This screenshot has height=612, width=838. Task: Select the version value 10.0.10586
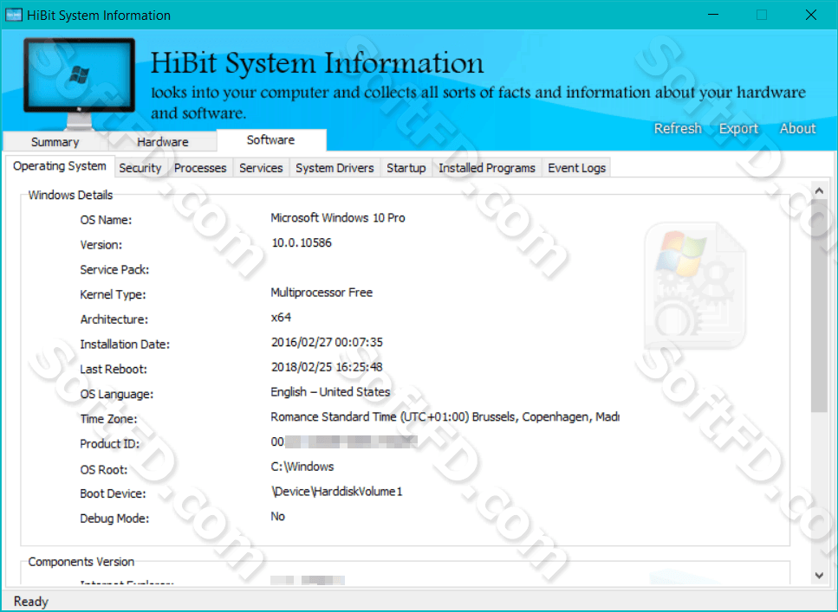[x=302, y=242]
